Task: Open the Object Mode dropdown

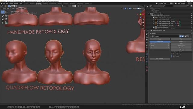Action: (x=6, y=8)
